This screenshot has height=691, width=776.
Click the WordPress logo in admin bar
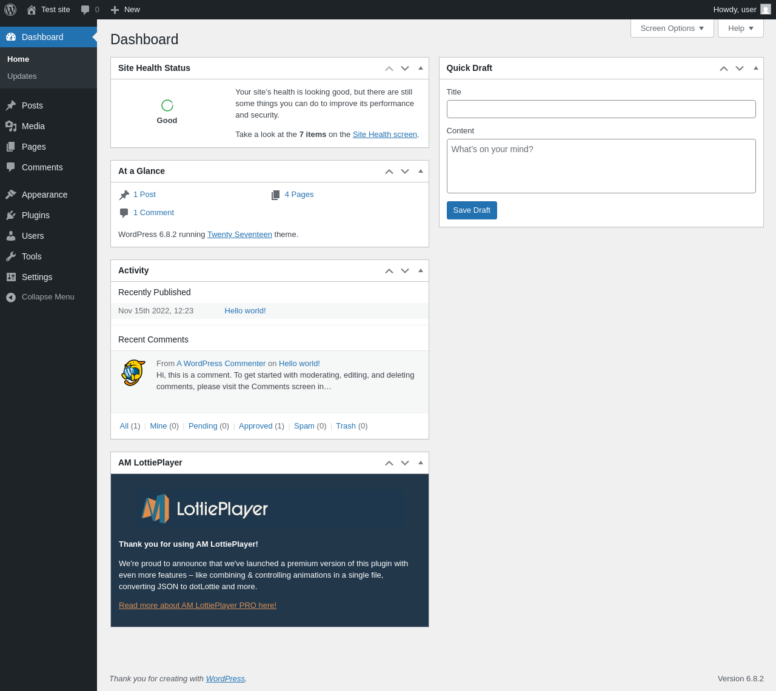point(10,10)
